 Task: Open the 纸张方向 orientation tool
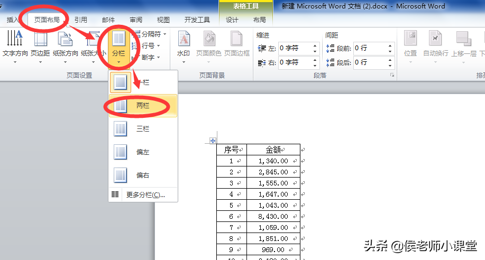[x=65, y=47]
